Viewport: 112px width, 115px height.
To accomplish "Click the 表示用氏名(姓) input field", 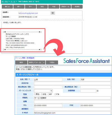I will [x=48, y=87].
